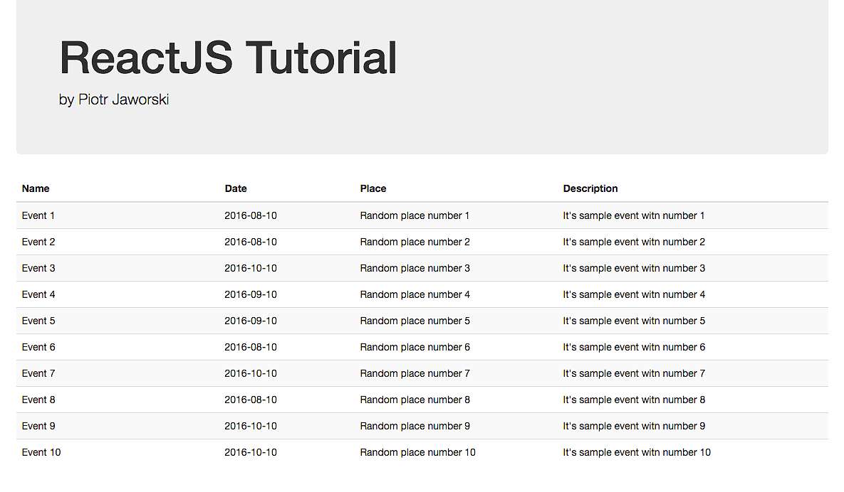Click the Place column header
Viewport: 844px width, 492px height.
coord(373,188)
